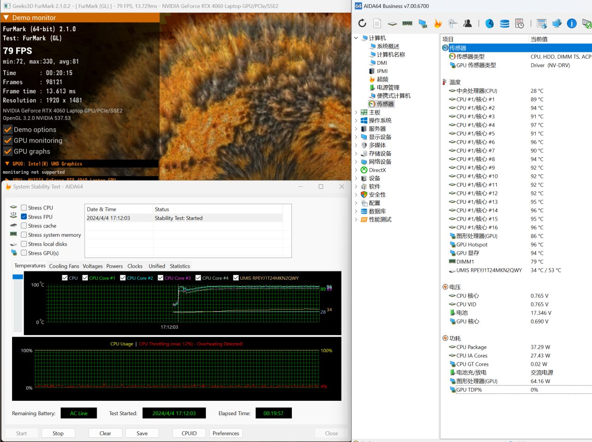Click the CPUID button
592x442 pixels.
tap(189, 433)
